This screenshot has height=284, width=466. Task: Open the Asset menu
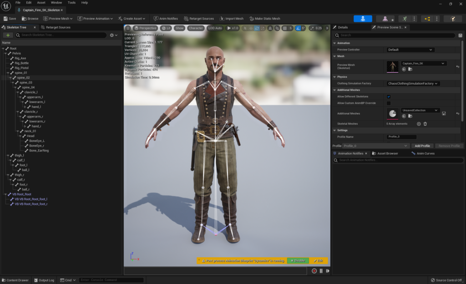tap(41, 3)
